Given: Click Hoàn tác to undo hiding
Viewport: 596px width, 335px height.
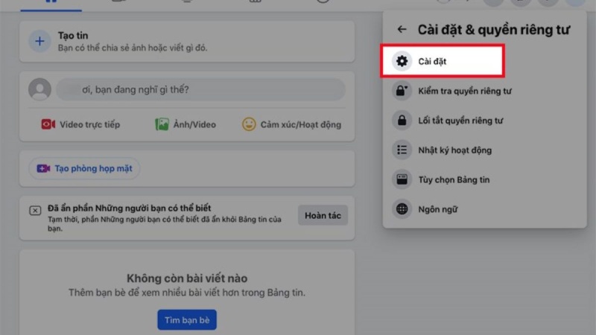Looking at the screenshot, I should [323, 215].
